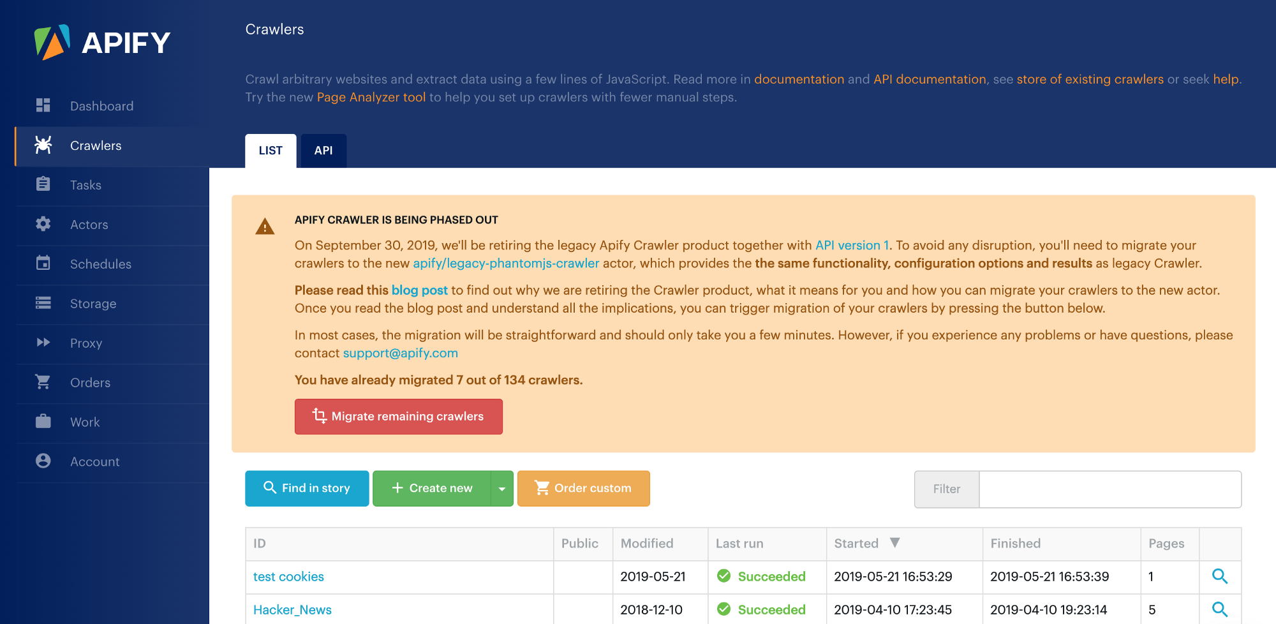Open the blog post link
Image resolution: width=1276 pixels, height=624 pixels.
[x=419, y=290]
